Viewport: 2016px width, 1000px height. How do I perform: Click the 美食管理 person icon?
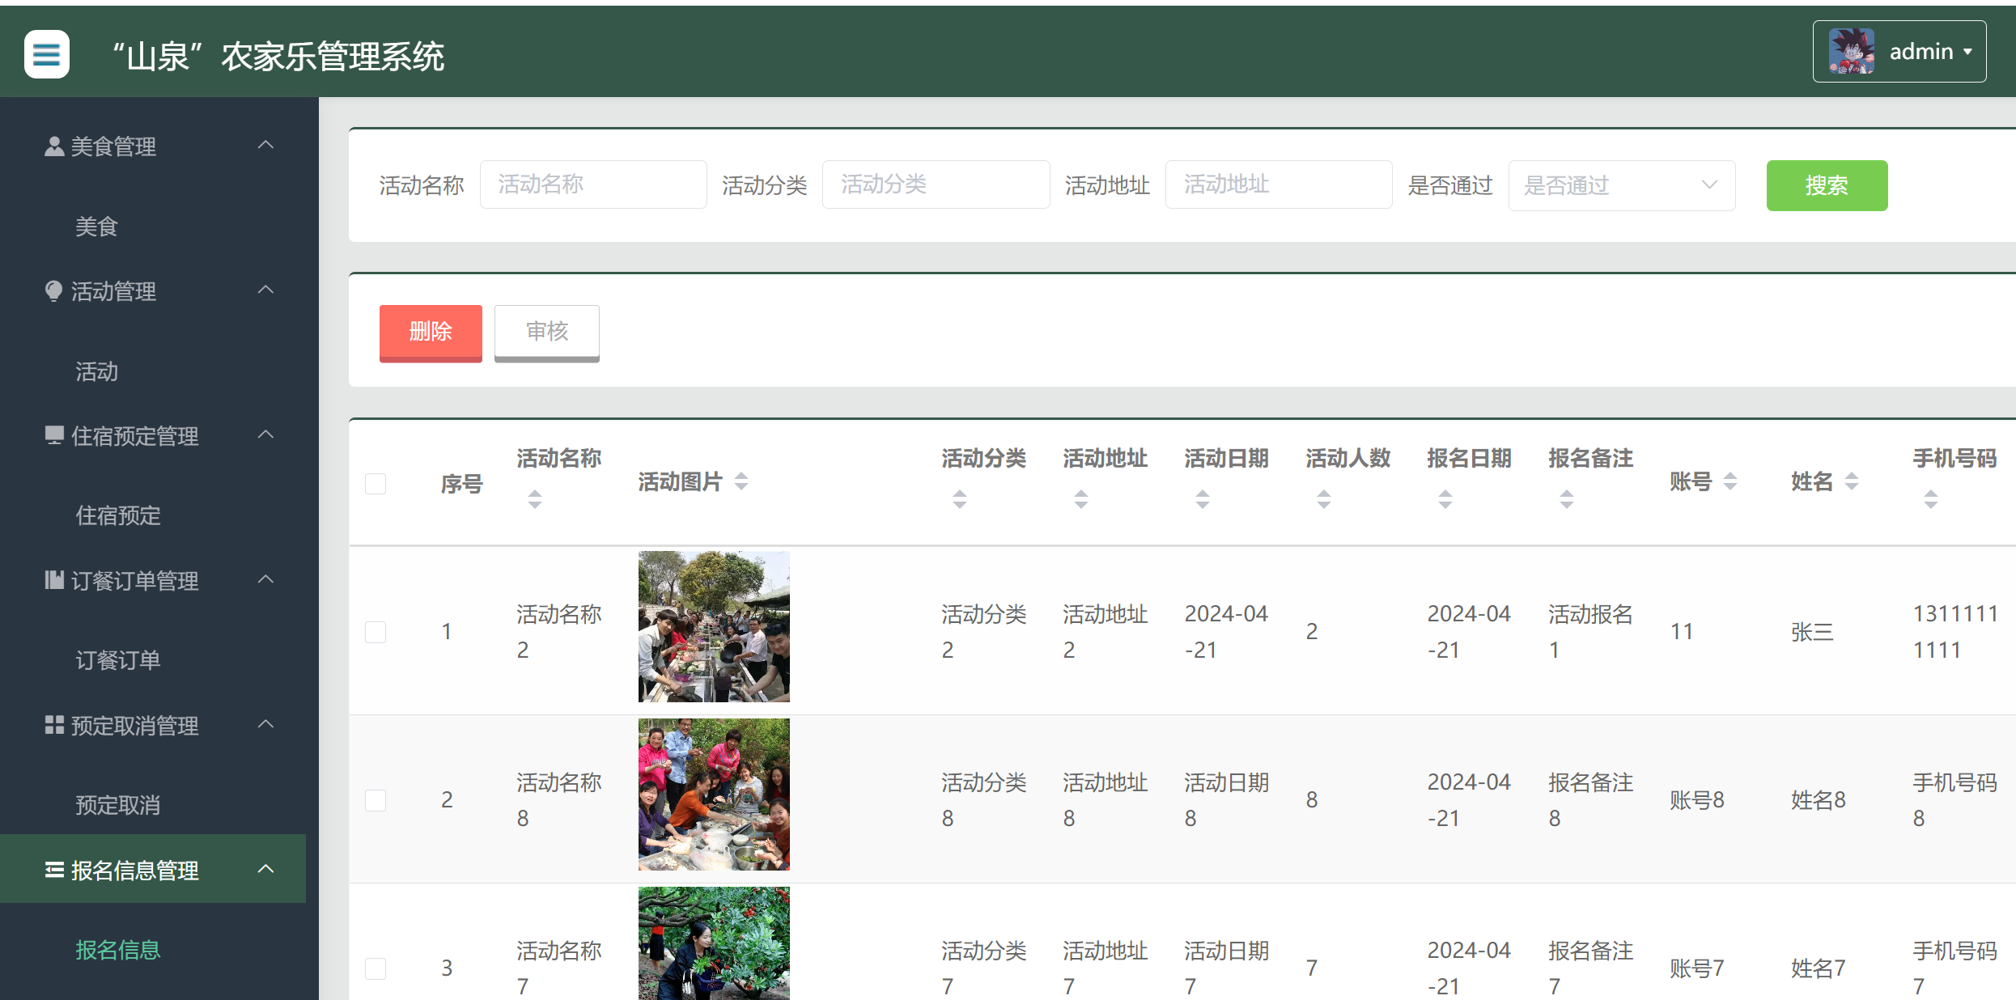tap(54, 146)
